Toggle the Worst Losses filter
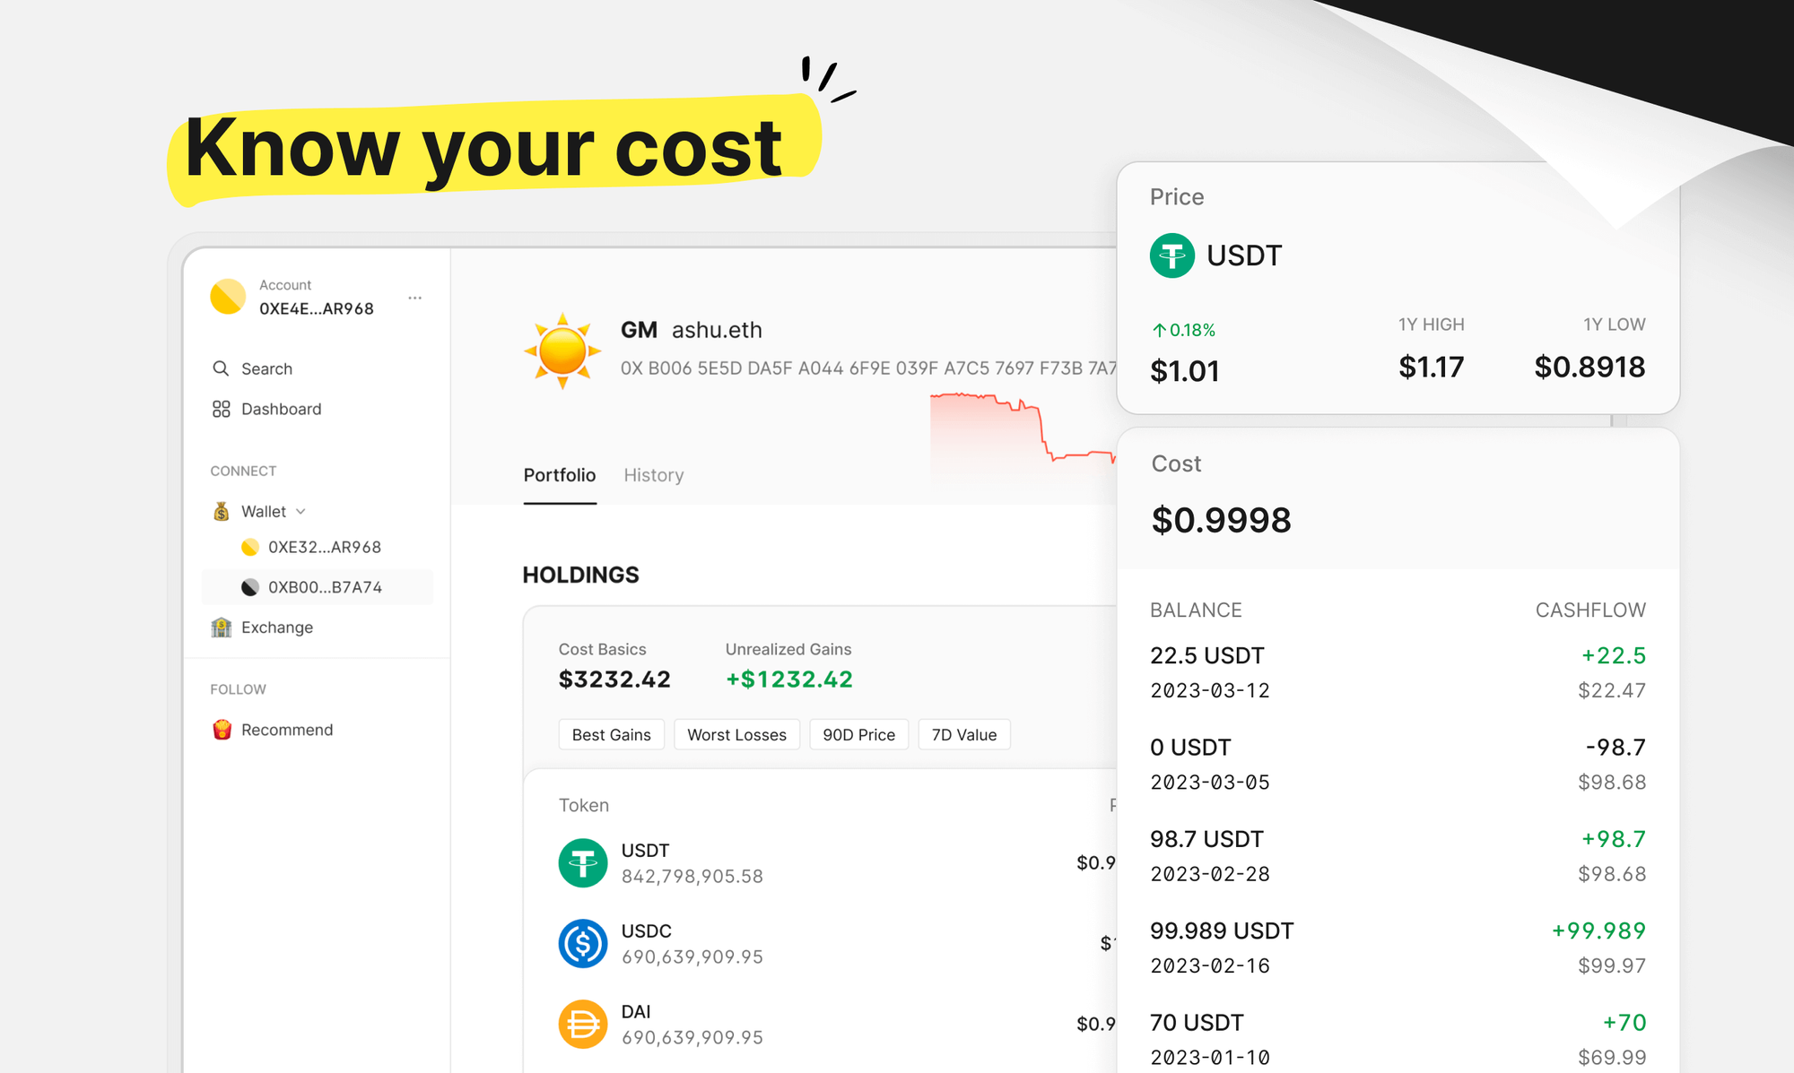This screenshot has width=1794, height=1073. 737,735
